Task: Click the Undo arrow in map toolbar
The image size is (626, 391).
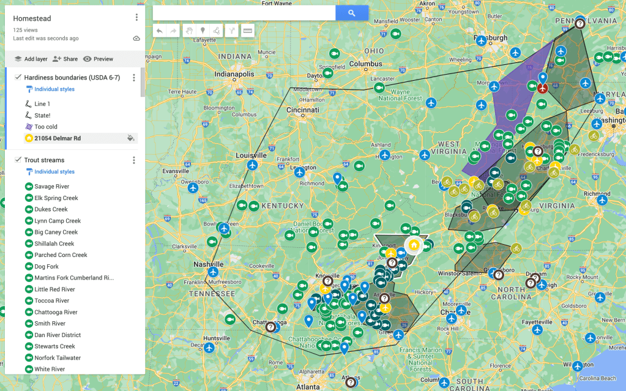Action: point(160,31)
